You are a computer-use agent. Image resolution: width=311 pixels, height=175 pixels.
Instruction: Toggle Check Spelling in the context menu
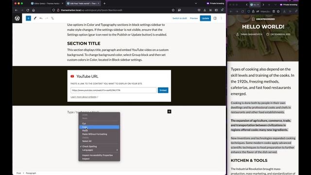99,146
